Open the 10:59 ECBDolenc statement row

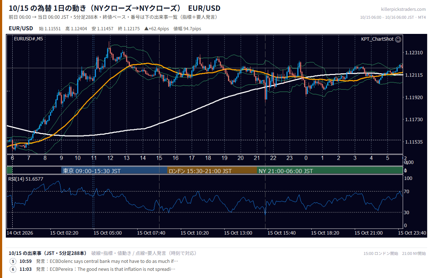pos(94,261)
